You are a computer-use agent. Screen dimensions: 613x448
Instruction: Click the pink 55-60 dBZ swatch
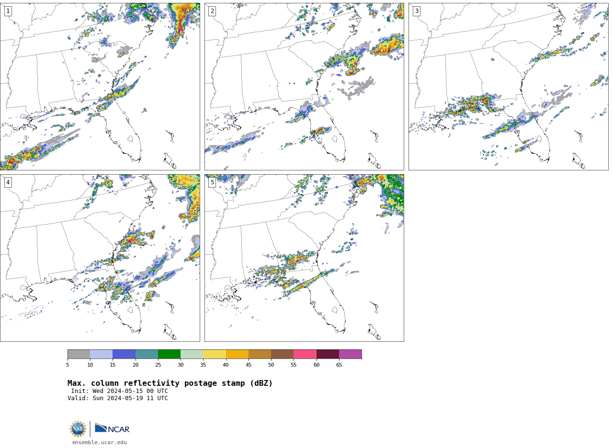click(x=305, y=354)
